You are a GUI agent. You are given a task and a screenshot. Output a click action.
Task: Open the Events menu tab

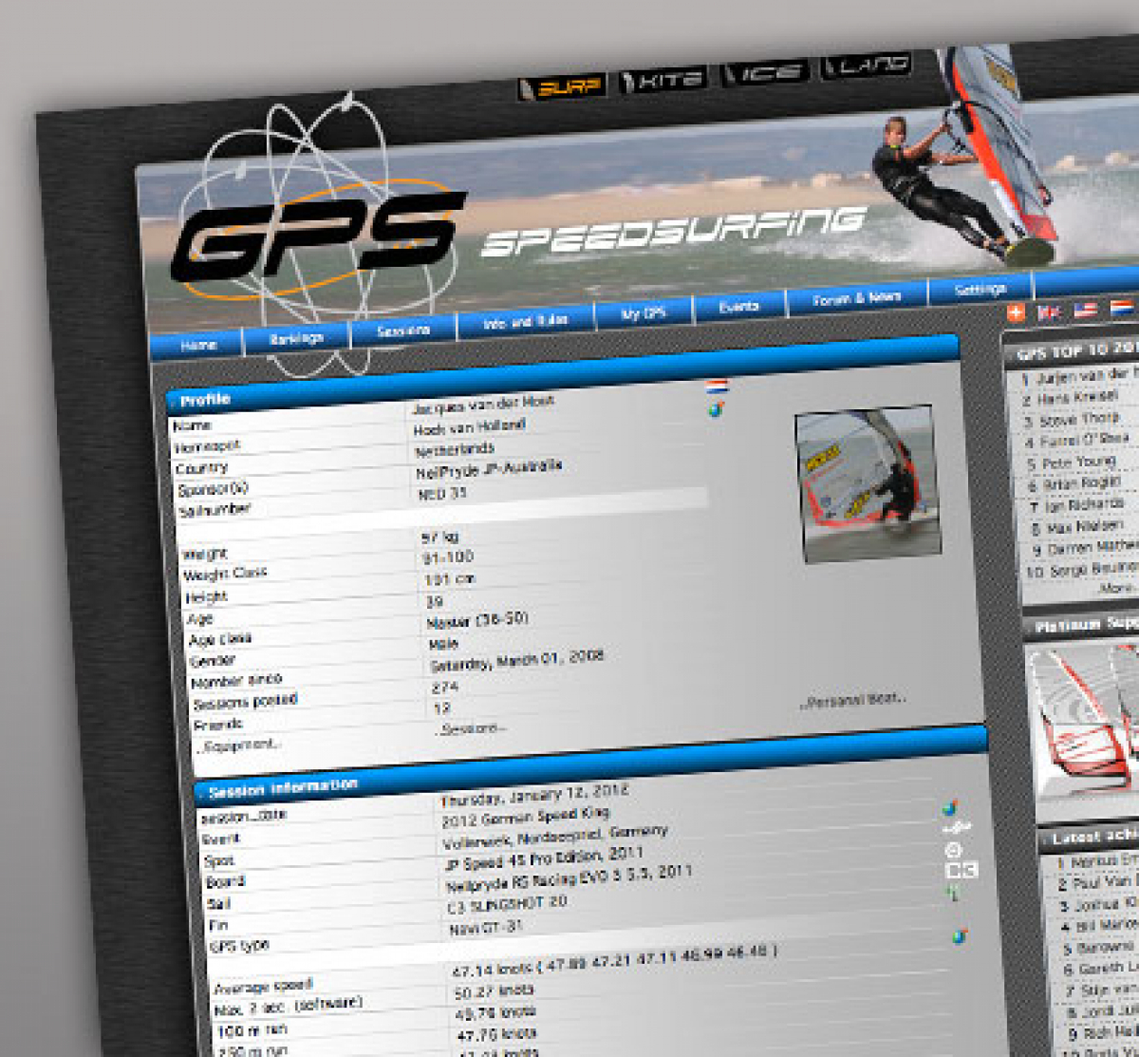[x=738, y=307]
